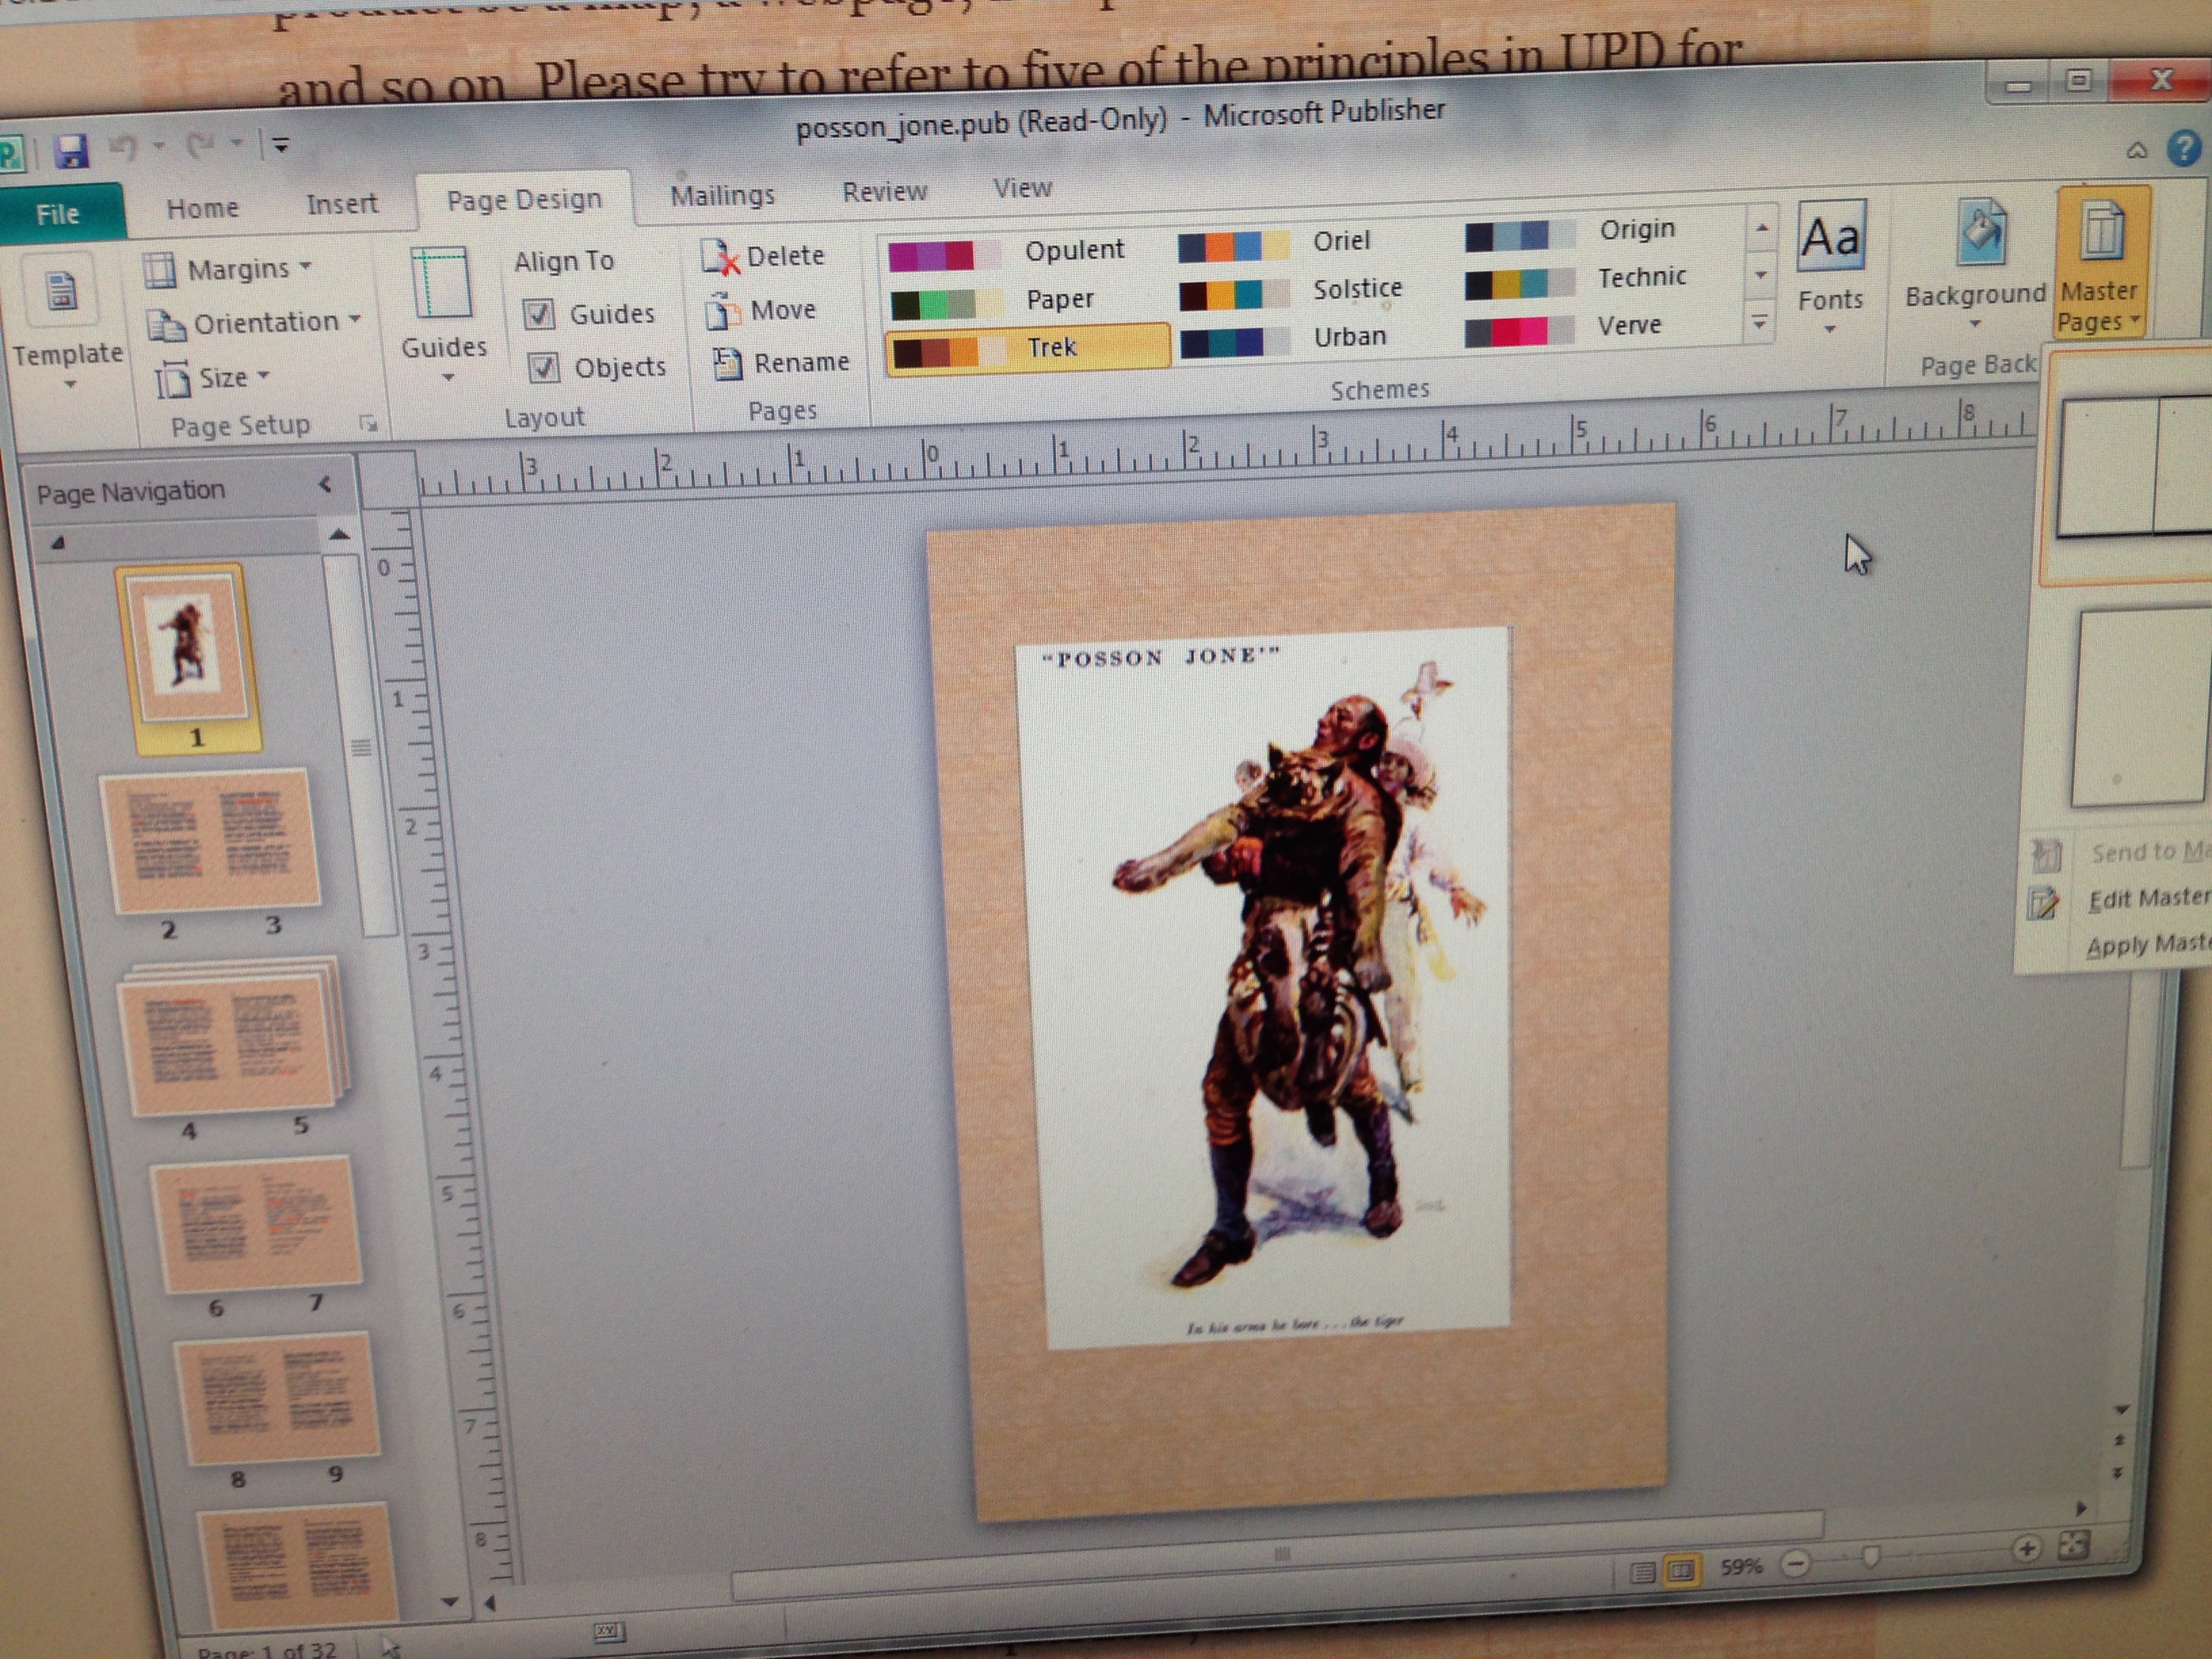Collapse the Page Navigation pane
Image resolution: width=2212 pixels, height=1659 pixels.
pyautogui.click(x=325, y=485)
